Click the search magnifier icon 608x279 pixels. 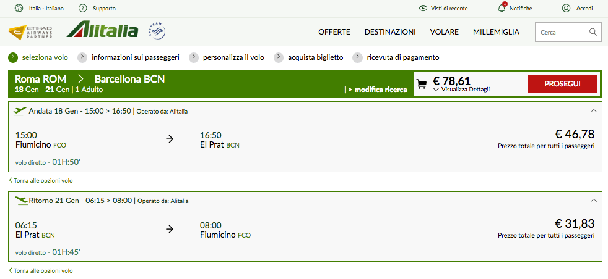tap(593, 32)
